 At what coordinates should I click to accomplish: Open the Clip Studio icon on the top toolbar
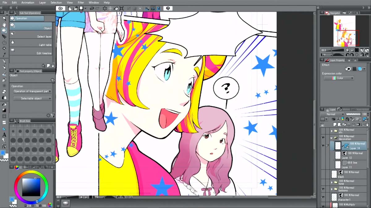coord(61,8)
